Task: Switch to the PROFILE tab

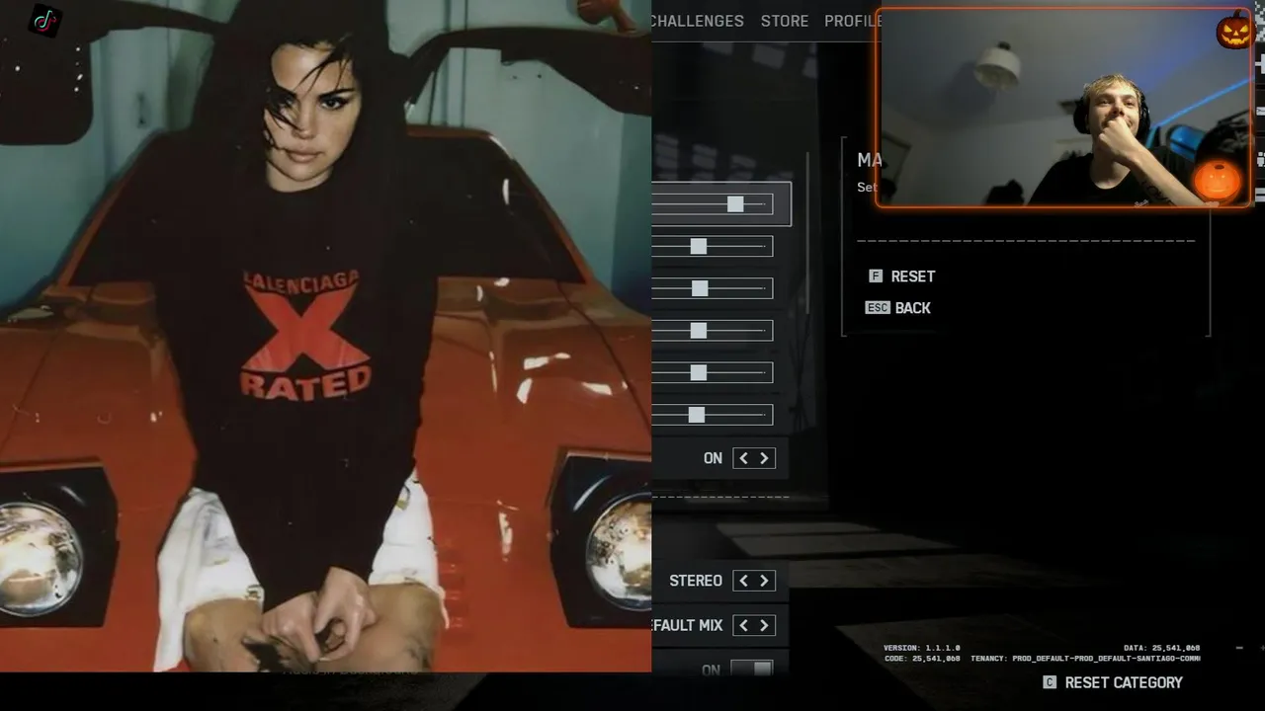Action: (851, 21)
